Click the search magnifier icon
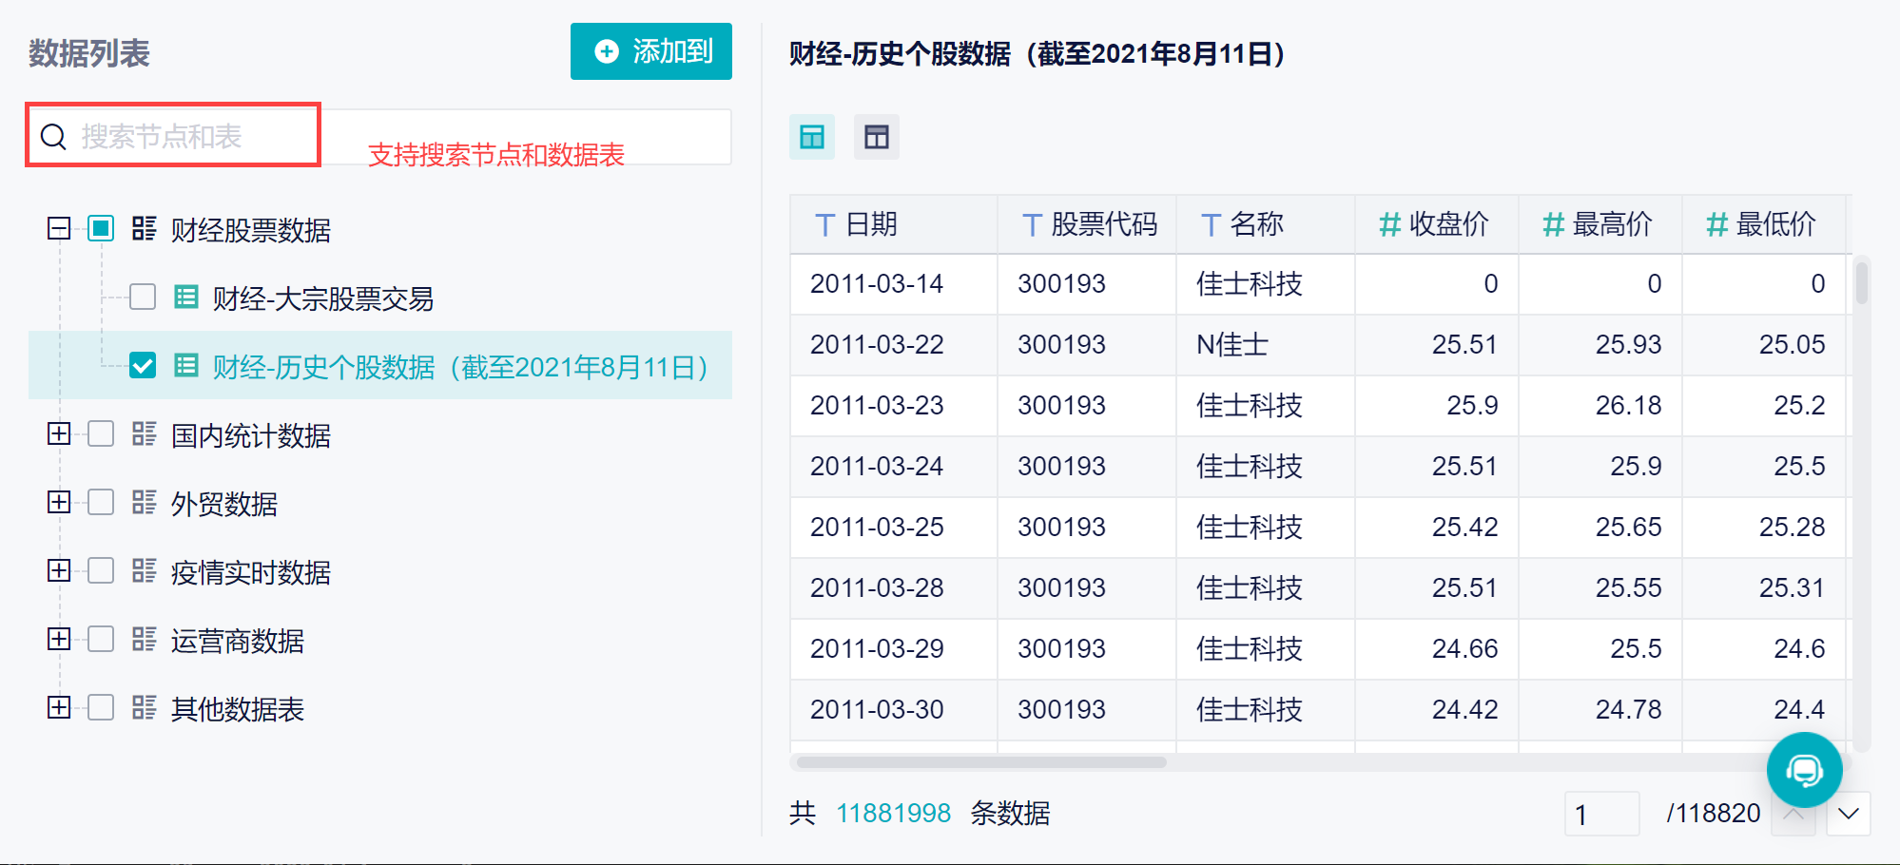This screenshot has height=865, width=1900. click(x=53, y=137)
